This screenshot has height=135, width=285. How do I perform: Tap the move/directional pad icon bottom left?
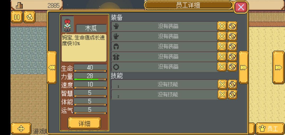[21, 129]
